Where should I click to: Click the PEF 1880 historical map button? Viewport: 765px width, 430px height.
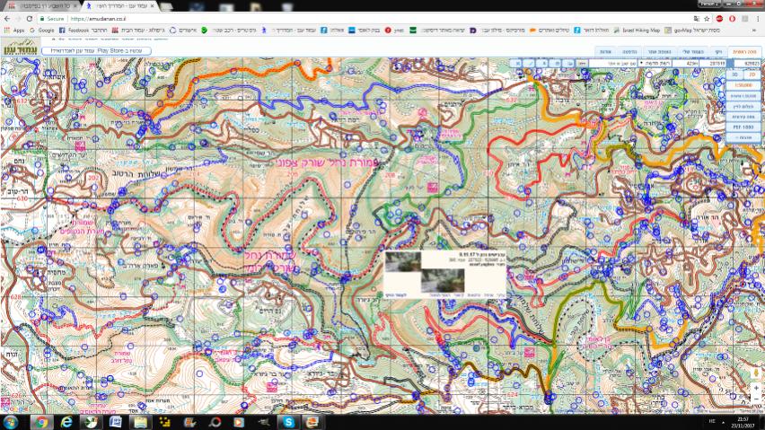pos(743,127)
